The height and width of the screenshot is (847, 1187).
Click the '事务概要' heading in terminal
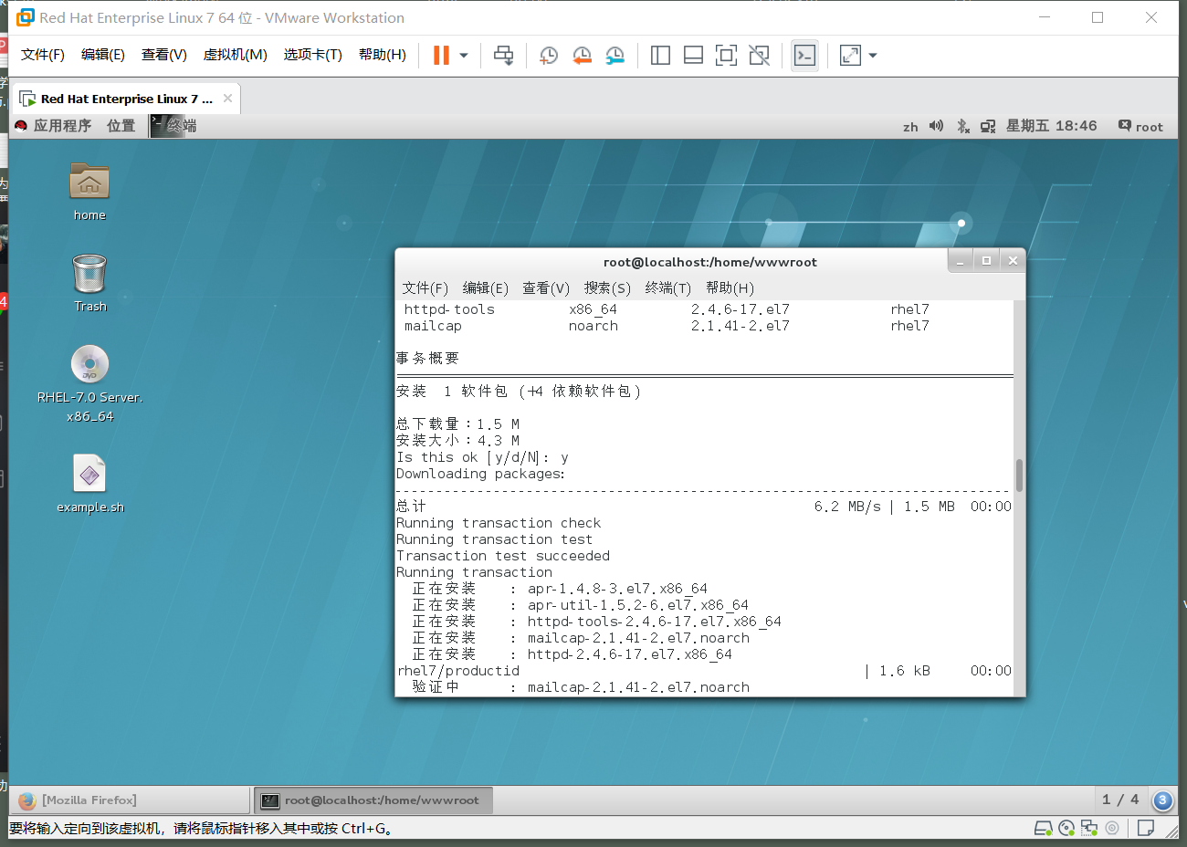click(x=427, y=359)
